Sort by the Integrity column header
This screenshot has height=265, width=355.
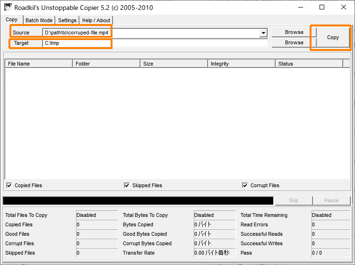(242, 64)
